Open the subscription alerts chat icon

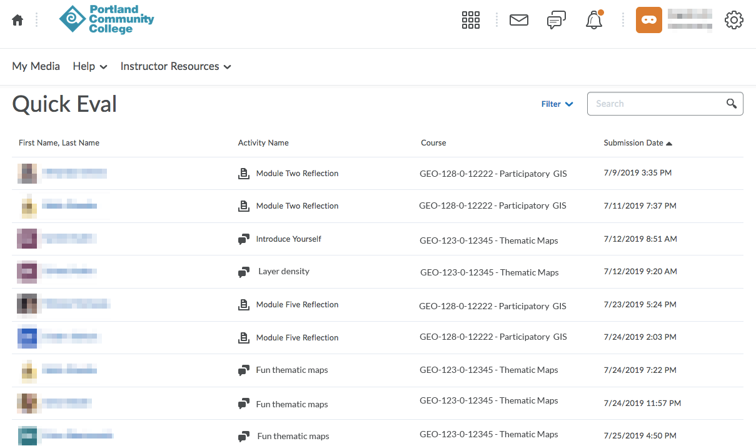point(556,20)
